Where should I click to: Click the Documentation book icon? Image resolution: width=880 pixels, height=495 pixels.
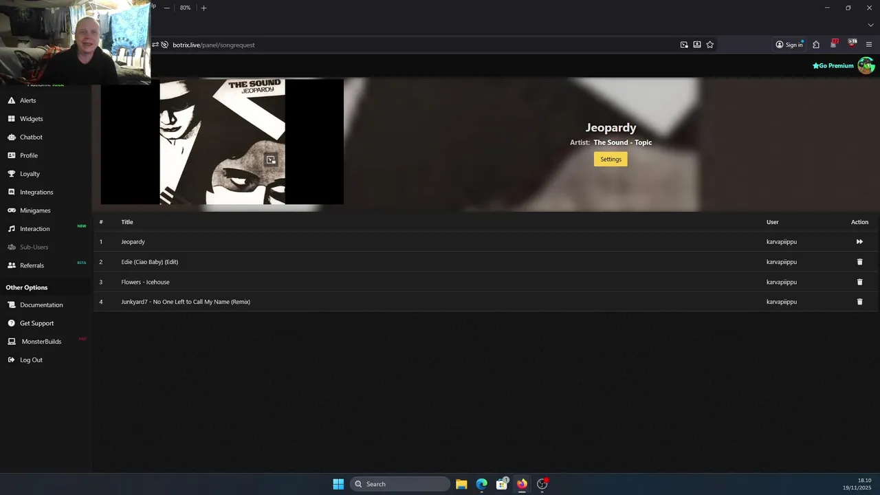[x=12, y=305]
